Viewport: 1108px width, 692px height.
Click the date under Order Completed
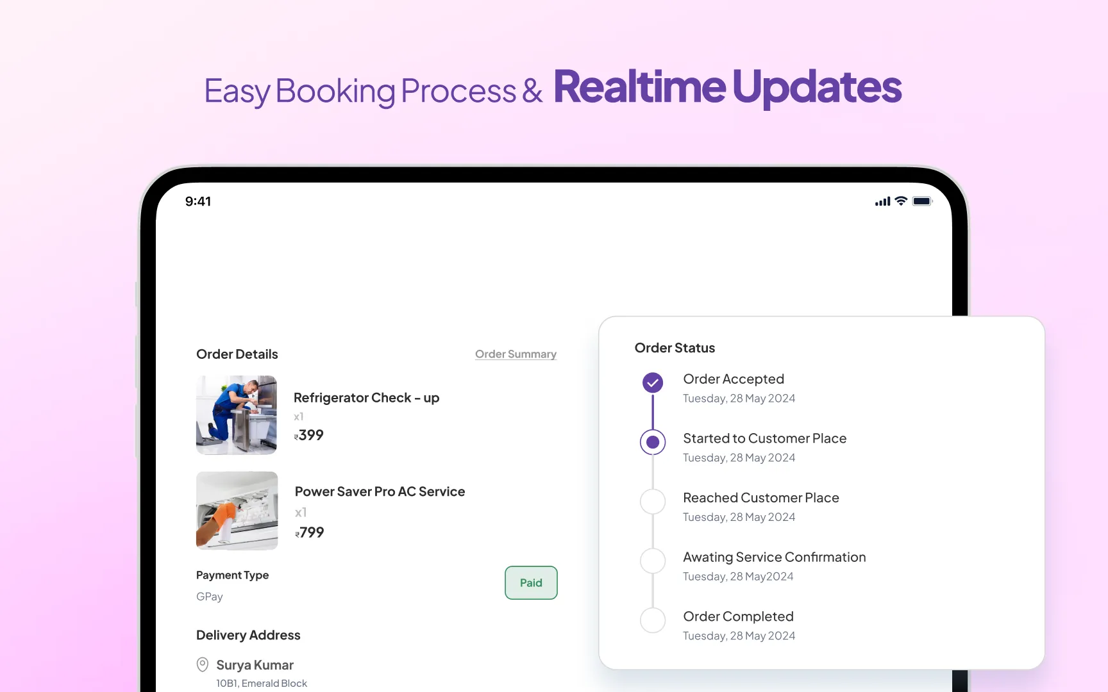[739, 636]
